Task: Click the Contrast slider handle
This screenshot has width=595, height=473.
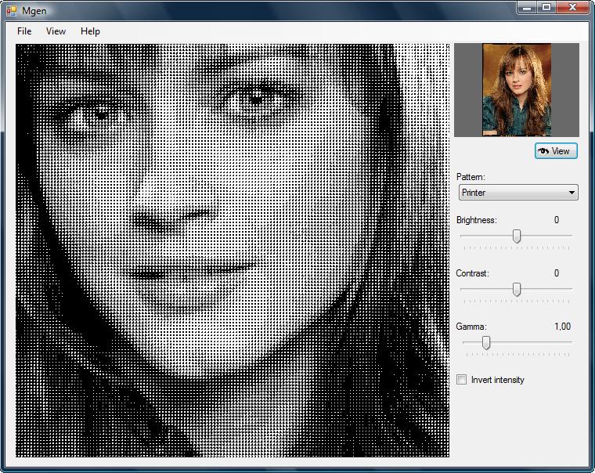Action: (x=517, y=289)
